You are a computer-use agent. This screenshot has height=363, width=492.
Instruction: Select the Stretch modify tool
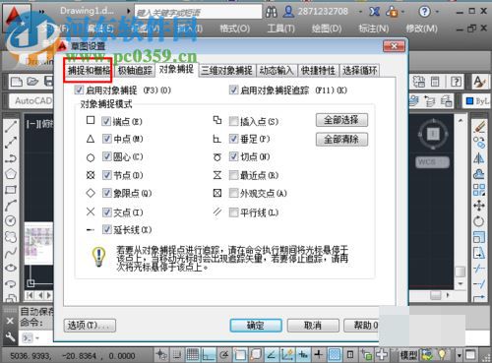pyautogui.click(x=479, y=253)
